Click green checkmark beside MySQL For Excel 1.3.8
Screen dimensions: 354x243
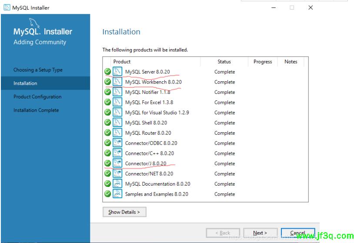click(107, 102)
